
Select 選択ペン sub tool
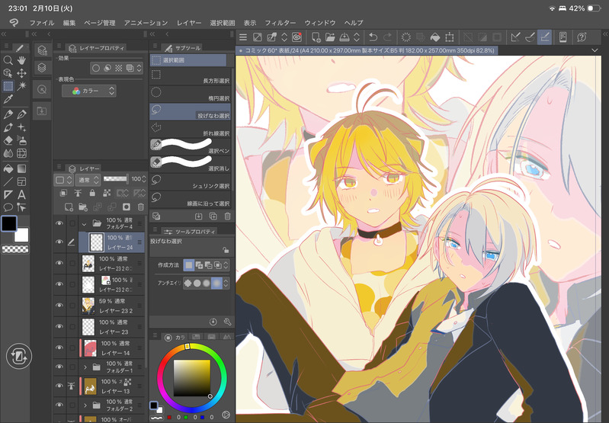[191, 147]
